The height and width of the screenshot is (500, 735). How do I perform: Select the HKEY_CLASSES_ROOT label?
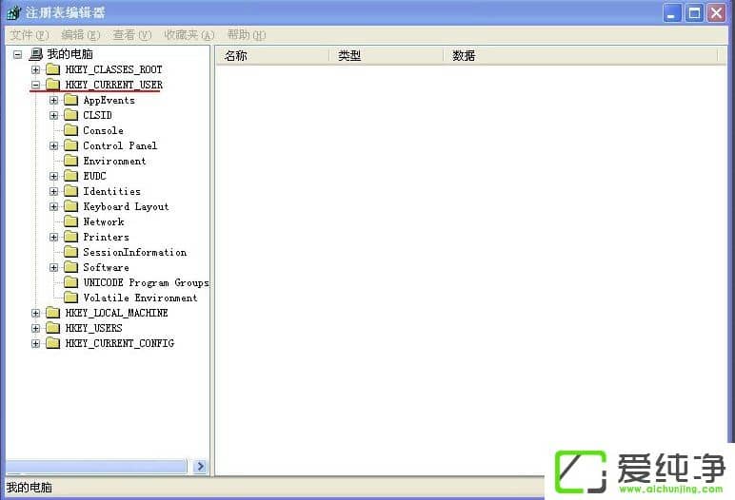(114, 69)
